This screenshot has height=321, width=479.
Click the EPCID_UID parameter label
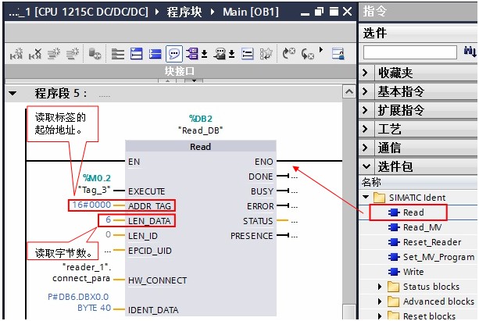[x=150, y=251]
